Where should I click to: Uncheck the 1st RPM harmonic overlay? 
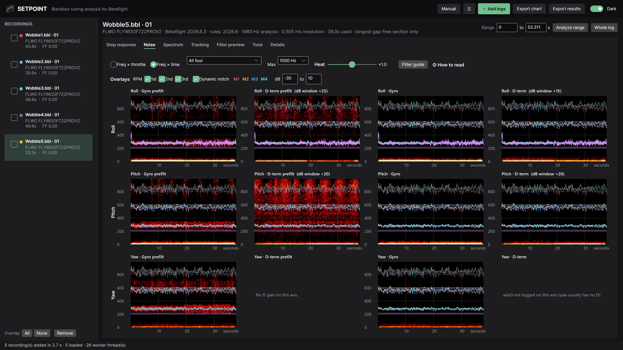pos(148,79)
